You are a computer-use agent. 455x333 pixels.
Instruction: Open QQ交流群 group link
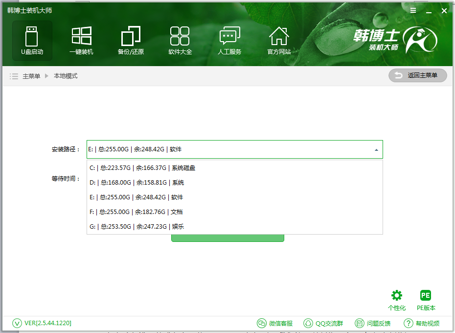[323, 323]
